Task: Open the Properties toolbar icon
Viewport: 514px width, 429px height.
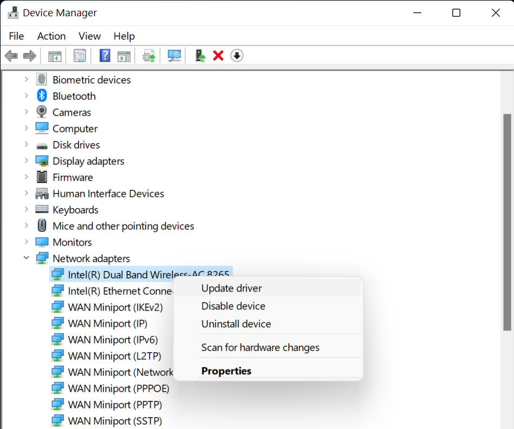Action: tap(79, 55)
